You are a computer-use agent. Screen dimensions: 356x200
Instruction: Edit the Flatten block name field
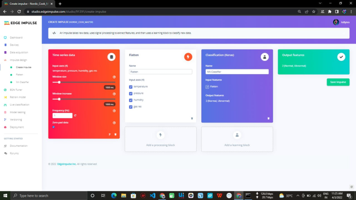160,72
